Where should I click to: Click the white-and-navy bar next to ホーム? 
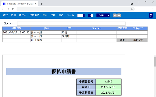81,15
